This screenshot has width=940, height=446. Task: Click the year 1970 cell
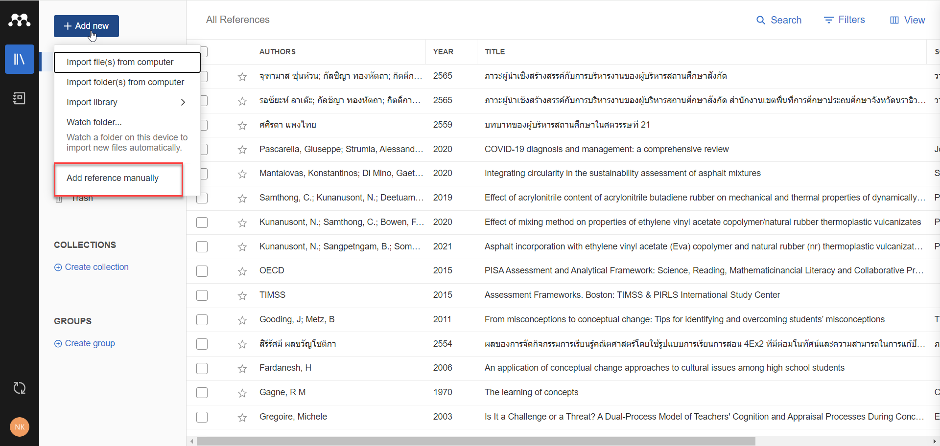coord(443,393)
